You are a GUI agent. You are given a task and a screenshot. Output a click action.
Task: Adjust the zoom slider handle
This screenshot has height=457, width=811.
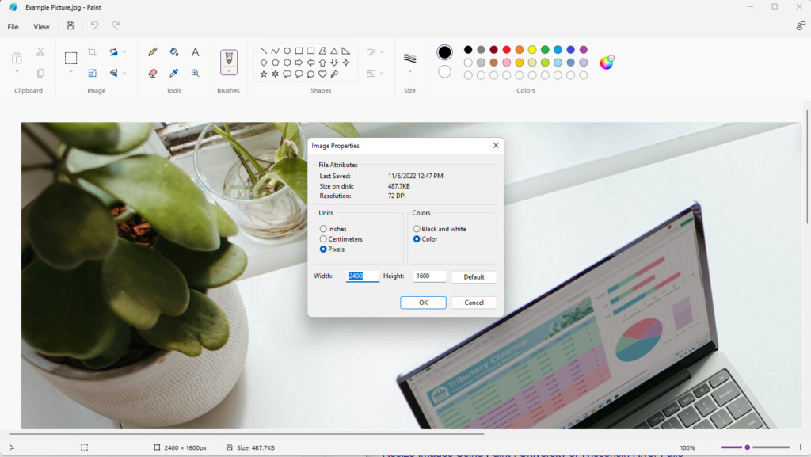coord(747,447)
